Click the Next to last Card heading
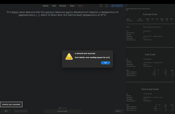Image resolution: width=175 pixels, height=114 pixels. pyautogui.click(x=150, y=89)
